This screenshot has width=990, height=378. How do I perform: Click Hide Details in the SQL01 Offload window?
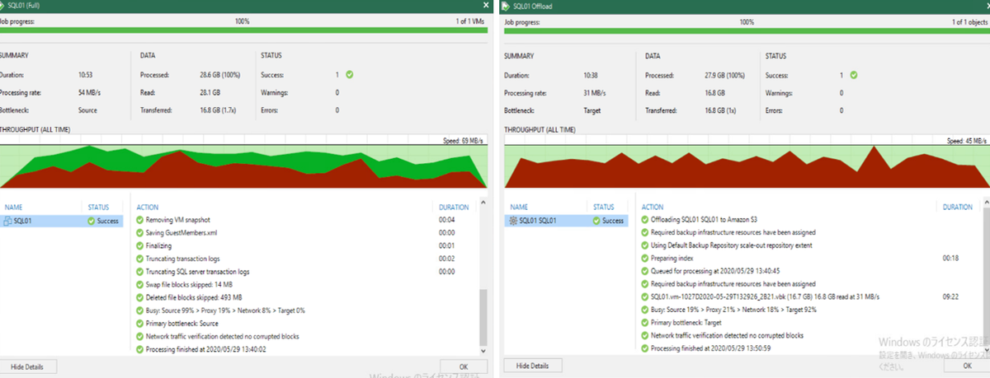click(532, 366)
